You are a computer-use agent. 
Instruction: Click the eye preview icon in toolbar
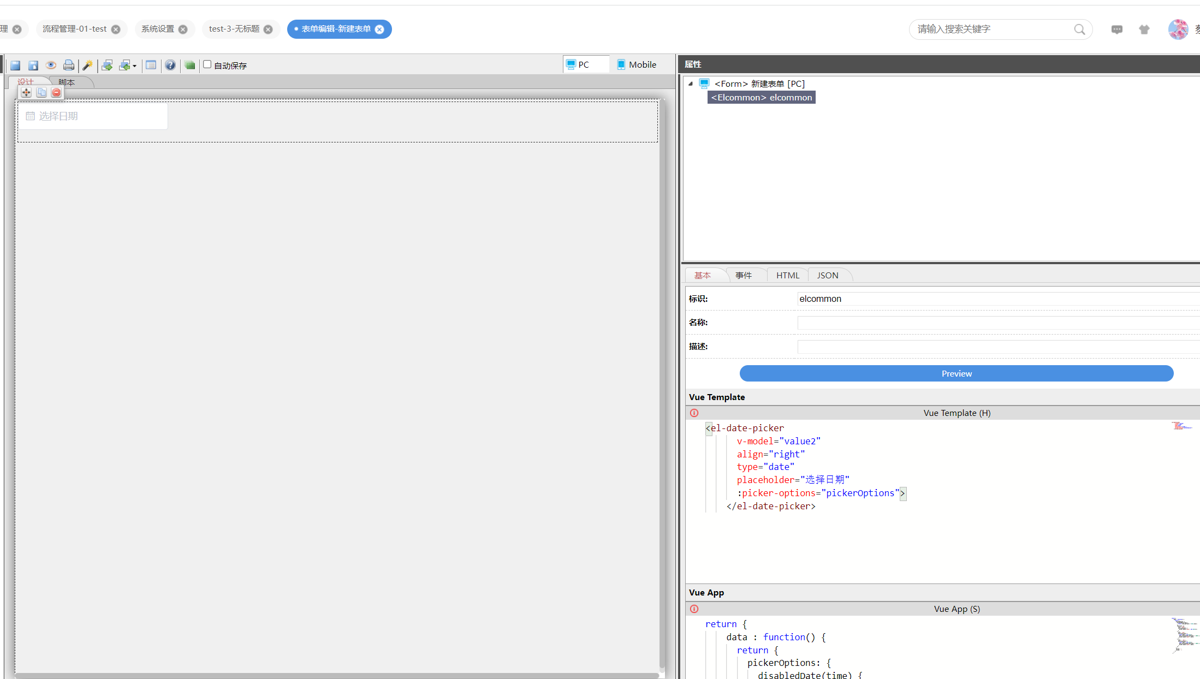click(51, 65)
